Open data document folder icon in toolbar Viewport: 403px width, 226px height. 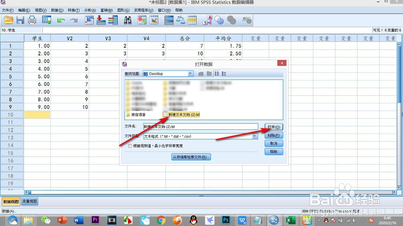(8, 20)
